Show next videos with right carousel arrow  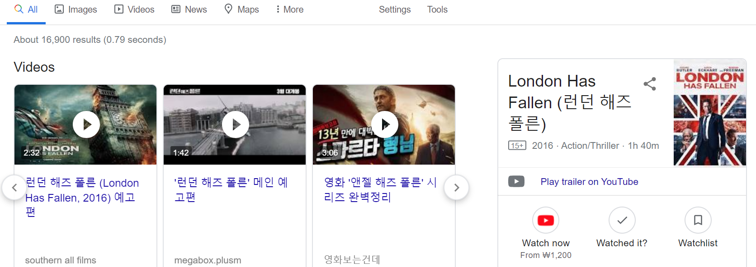(457, 188)
